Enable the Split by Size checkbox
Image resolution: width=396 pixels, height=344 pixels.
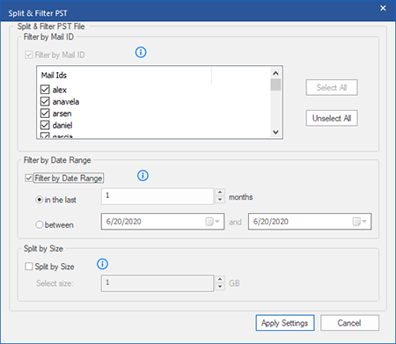click(x=29, y=267)
